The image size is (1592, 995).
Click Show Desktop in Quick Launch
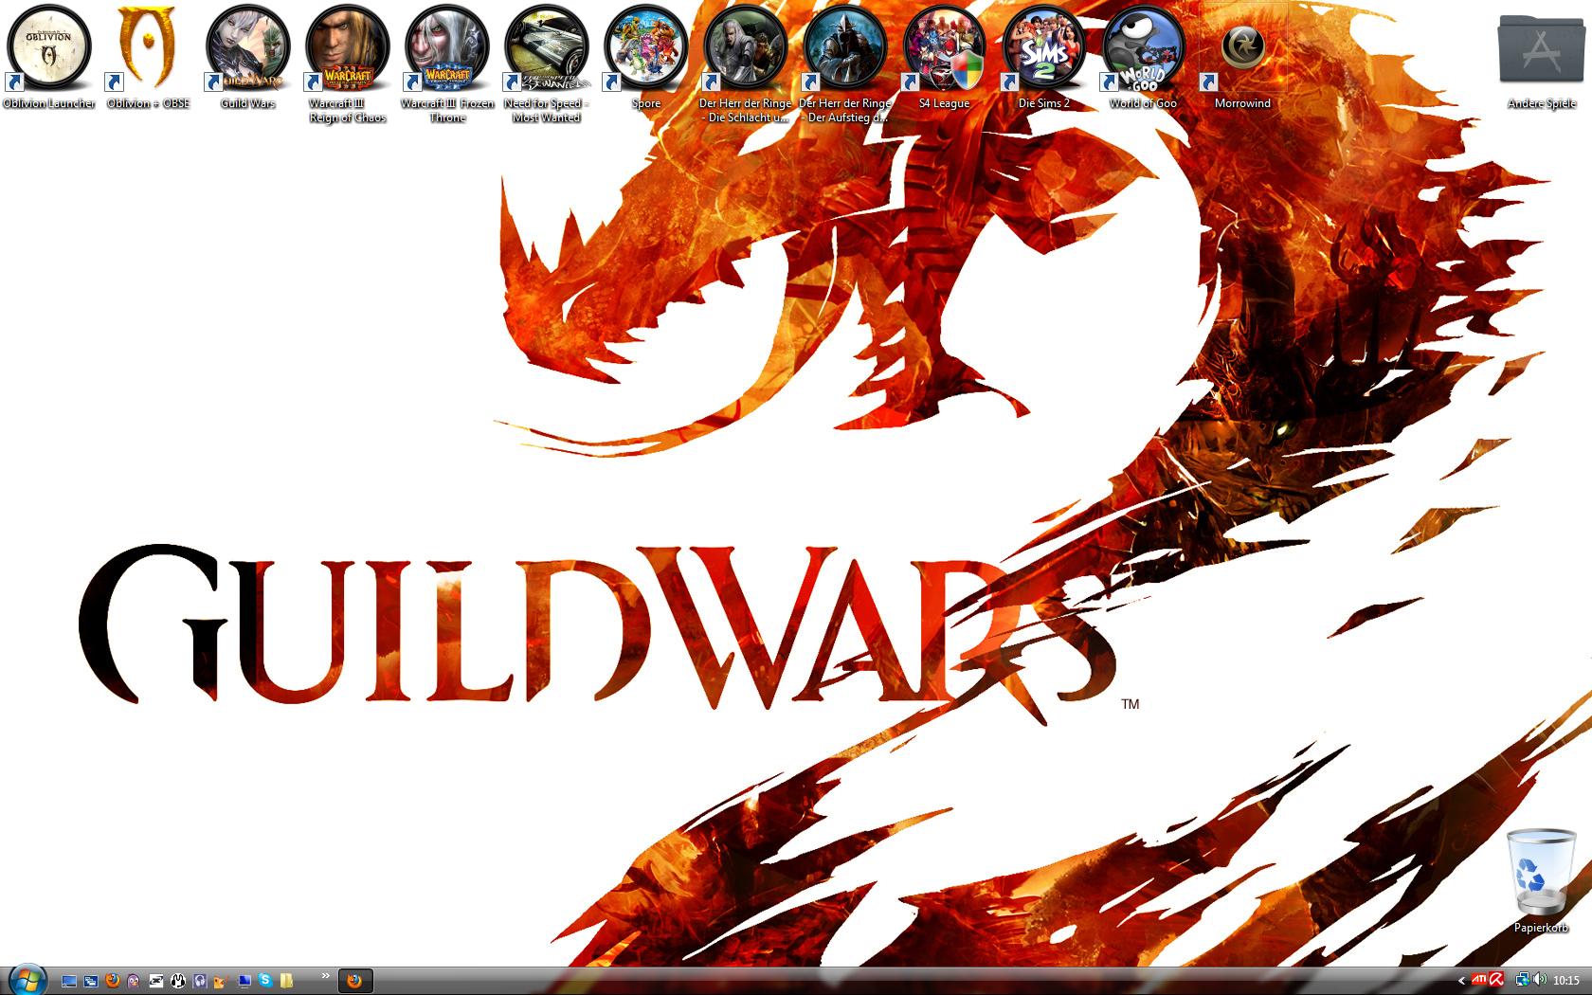click(69, 981)
